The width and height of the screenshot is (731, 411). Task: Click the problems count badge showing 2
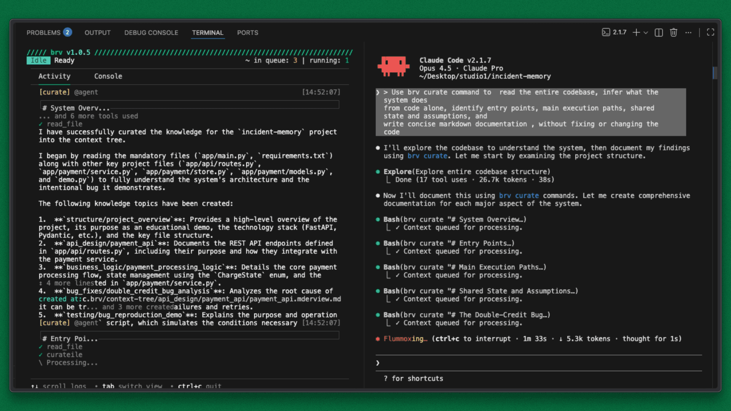click(67, 32)
